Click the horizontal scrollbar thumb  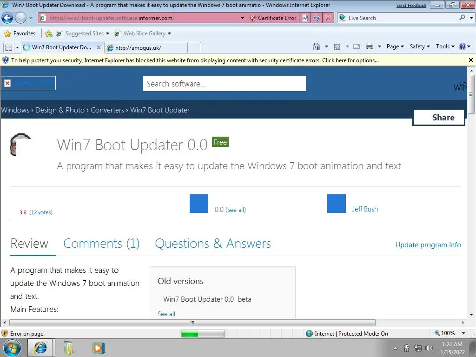click(192, 323)
